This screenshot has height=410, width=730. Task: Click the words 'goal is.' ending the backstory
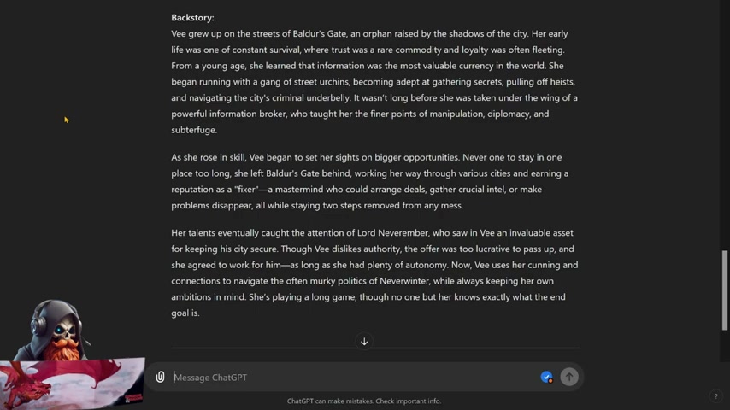pos(185,313)
